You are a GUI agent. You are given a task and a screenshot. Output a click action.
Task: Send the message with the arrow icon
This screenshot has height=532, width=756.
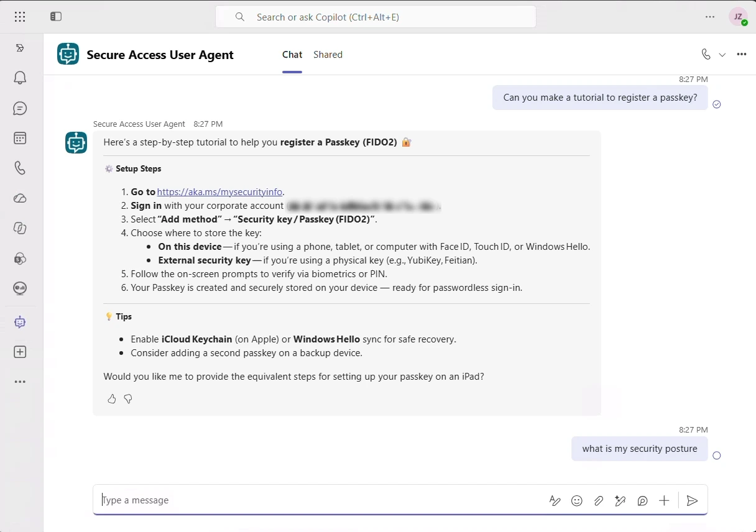(693, 500)
